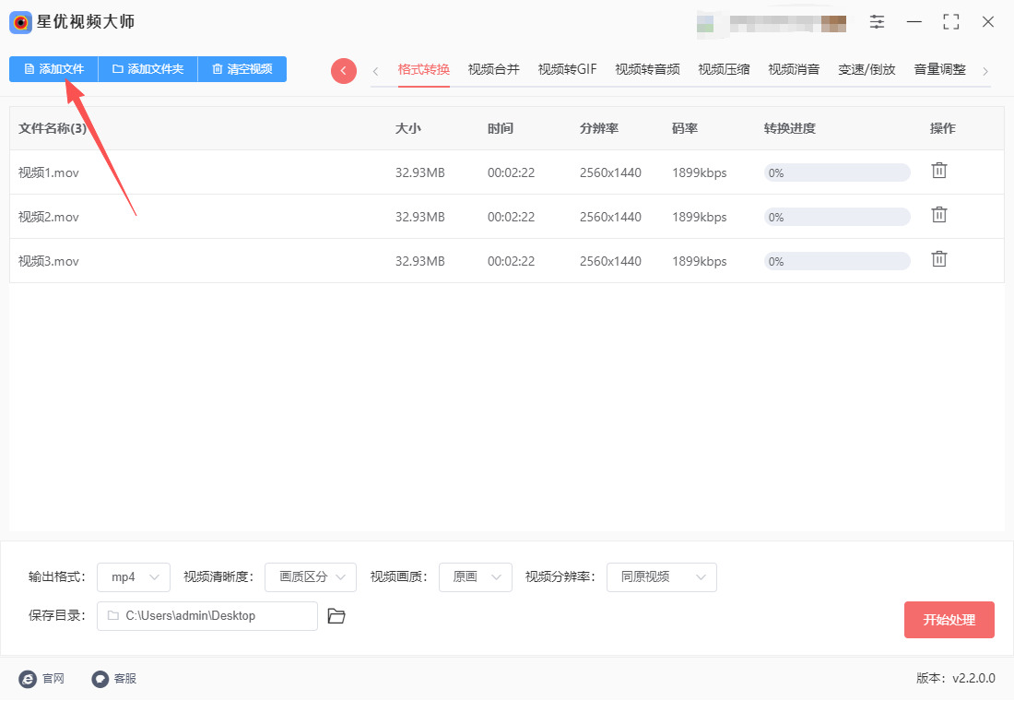
Task: Open the 视频清晰度 dropdown
Action: (x=311, y=577)
